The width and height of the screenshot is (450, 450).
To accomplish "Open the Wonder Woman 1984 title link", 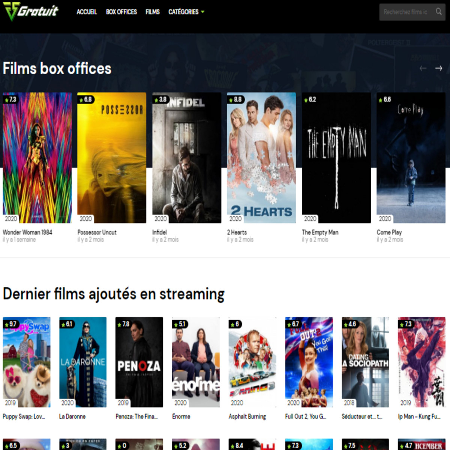I will pos(27,232).
